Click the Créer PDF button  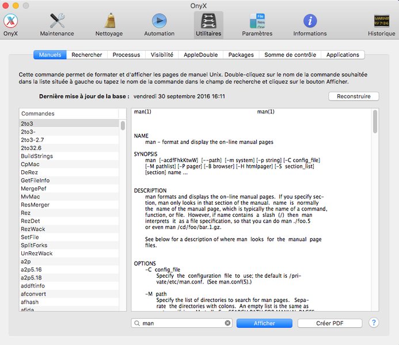point(330,323)
